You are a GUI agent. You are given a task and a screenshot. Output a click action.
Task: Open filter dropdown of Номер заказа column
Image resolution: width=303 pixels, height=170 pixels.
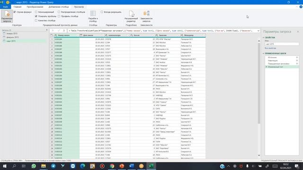click(x=78, y=35)
